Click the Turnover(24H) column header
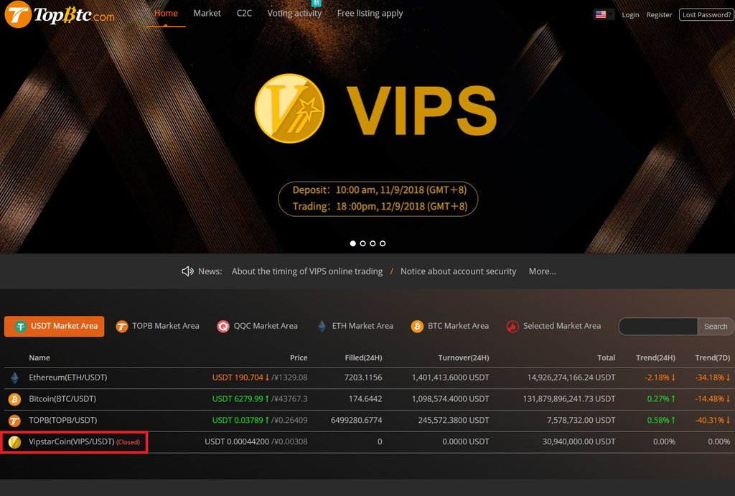735x496 pixels. pyautogui.click(x=464, y=357)
